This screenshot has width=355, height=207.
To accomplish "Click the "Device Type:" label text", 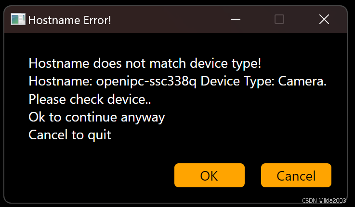I will pos(237,81).
